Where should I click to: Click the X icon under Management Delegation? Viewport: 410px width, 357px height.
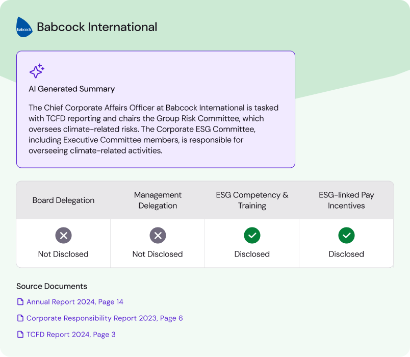tap(158, 236)
